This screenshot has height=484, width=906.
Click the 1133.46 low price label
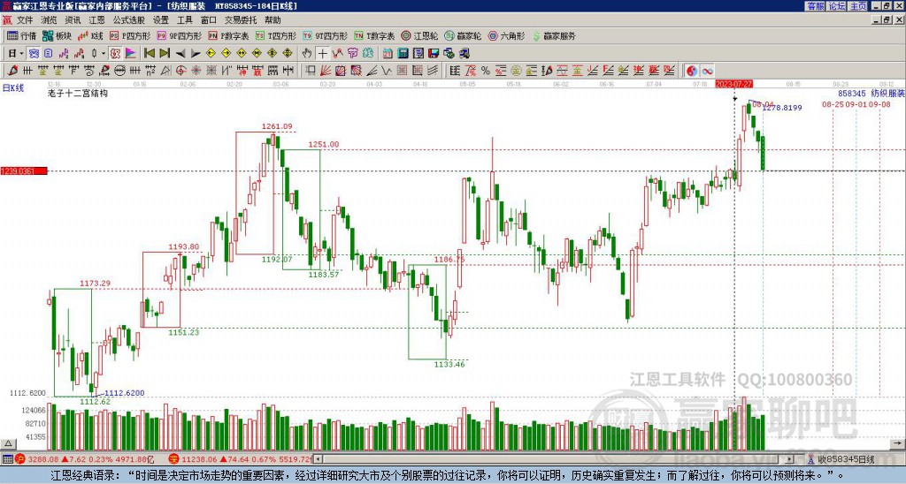[449, 365]
